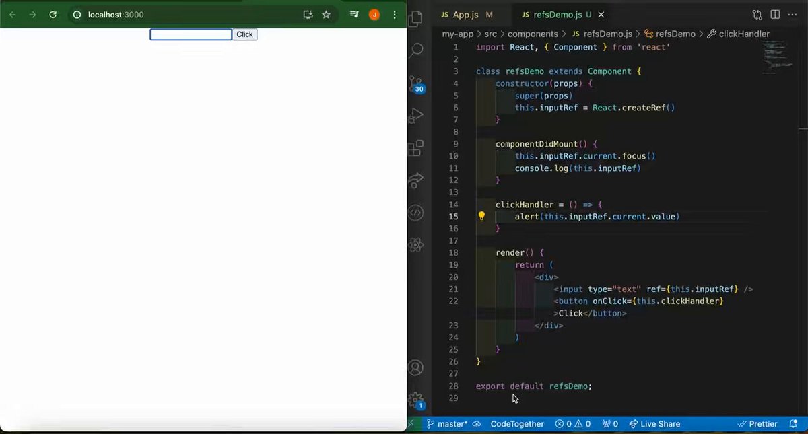This screenshot has width=808, height=434.
Task: Click 'componentDidMount' on line 9
Action: tap(536, 144)
